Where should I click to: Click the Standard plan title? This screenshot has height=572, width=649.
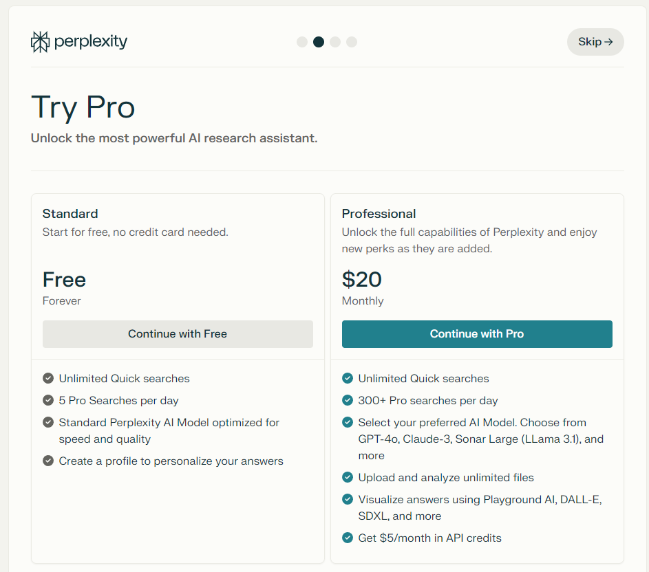tap(70, 214)
